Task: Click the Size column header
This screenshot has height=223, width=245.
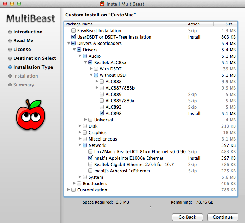Action: [x=225, y=24]
